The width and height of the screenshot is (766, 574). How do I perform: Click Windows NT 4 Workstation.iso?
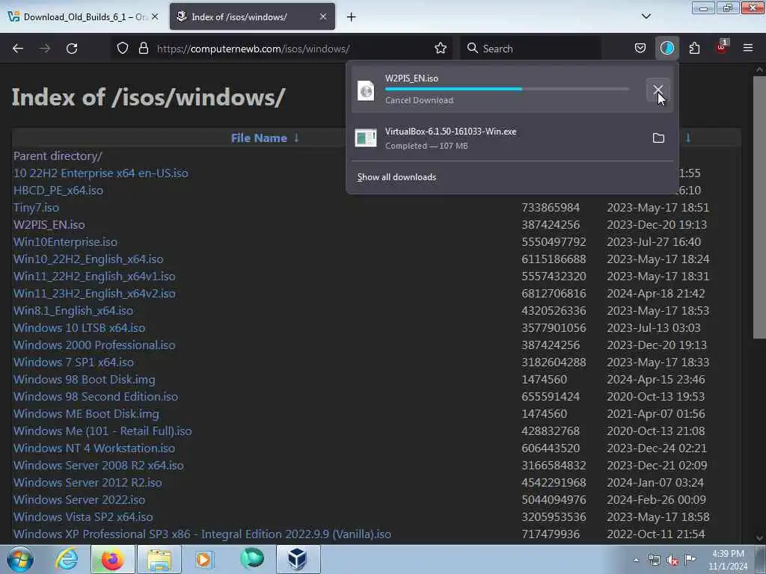[x=94, y=448]
